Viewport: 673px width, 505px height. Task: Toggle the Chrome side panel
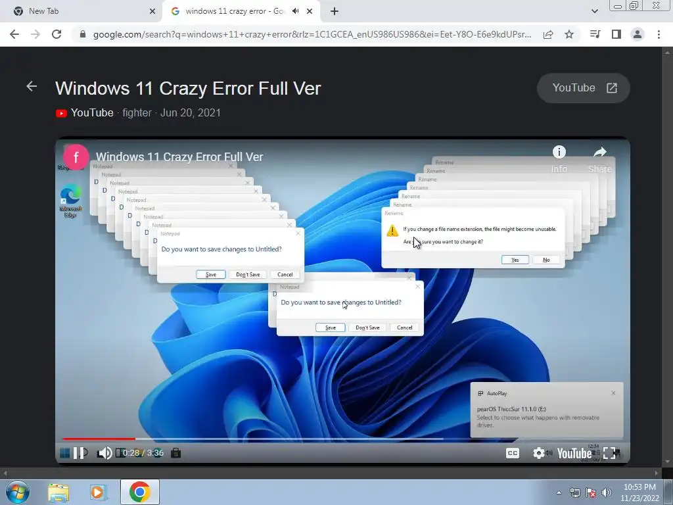pyautogui.click(x=616, y=34)
